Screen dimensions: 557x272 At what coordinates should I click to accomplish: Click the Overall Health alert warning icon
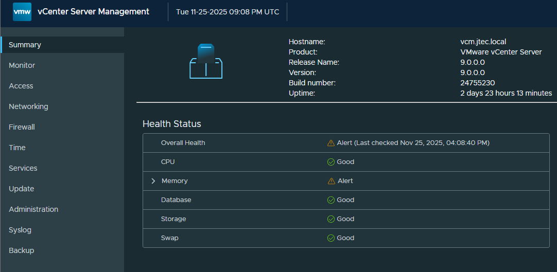coord(330,143)
